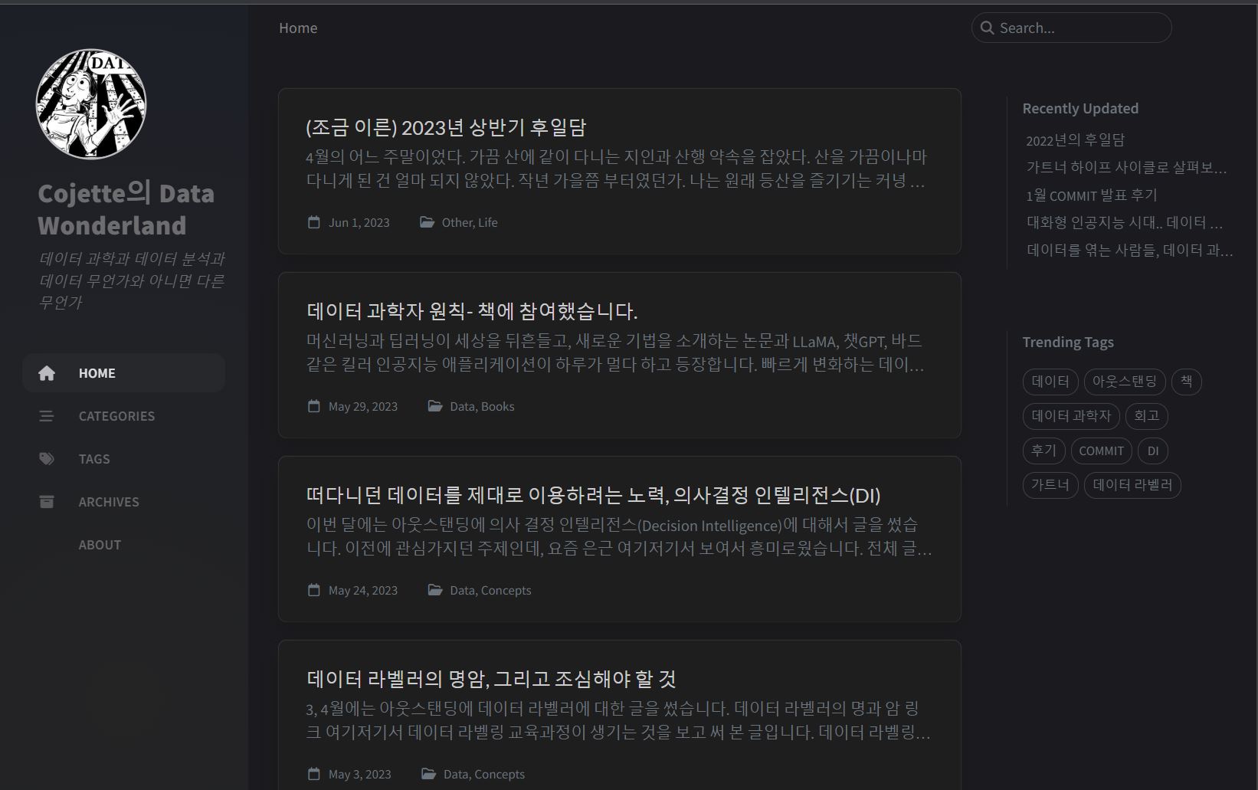Open the TAGS page
The width and height of the screenshot is (1258, 790).
click(x=124, y=459)
